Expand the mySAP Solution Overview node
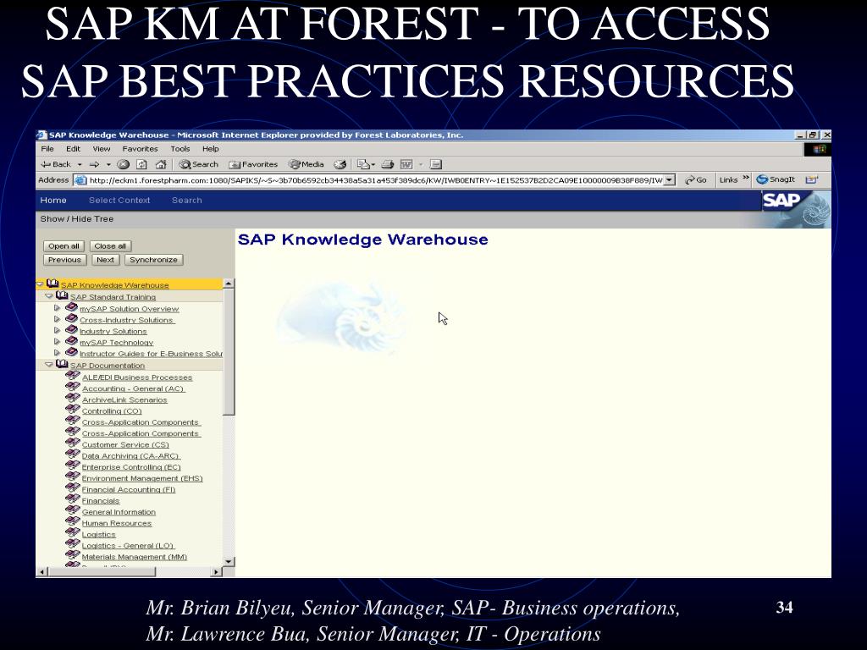 point(57,308)
